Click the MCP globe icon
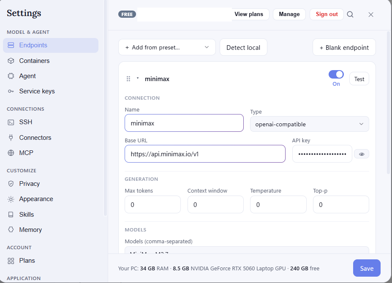 (11, 153)
